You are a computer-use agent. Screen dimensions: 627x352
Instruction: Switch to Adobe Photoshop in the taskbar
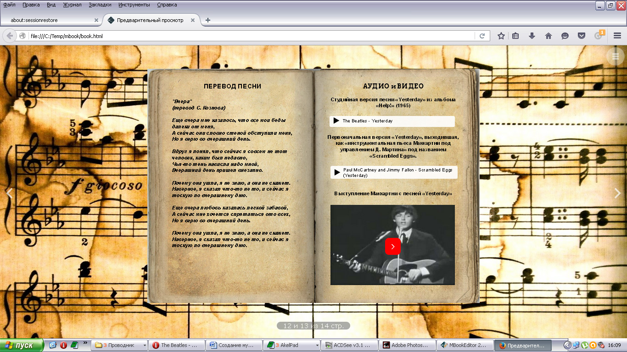(407, 345)
